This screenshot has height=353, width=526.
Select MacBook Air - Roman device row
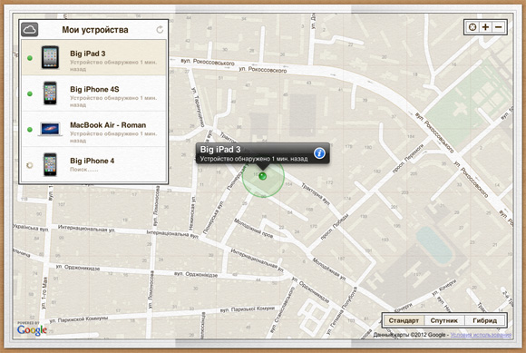point(94,129)
